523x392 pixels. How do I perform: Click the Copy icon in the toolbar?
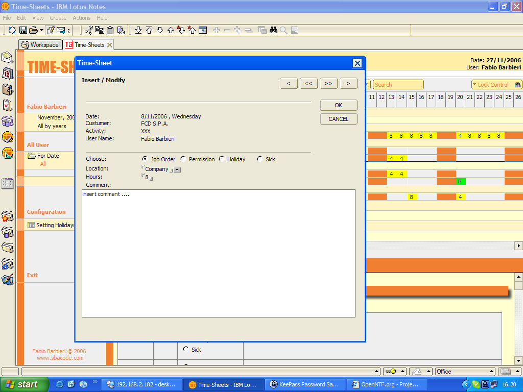point(100,30)
